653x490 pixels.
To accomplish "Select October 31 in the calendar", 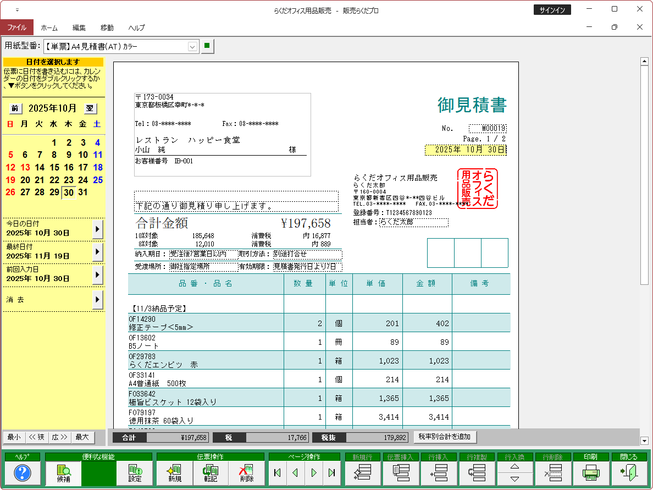I will (83, 192).
